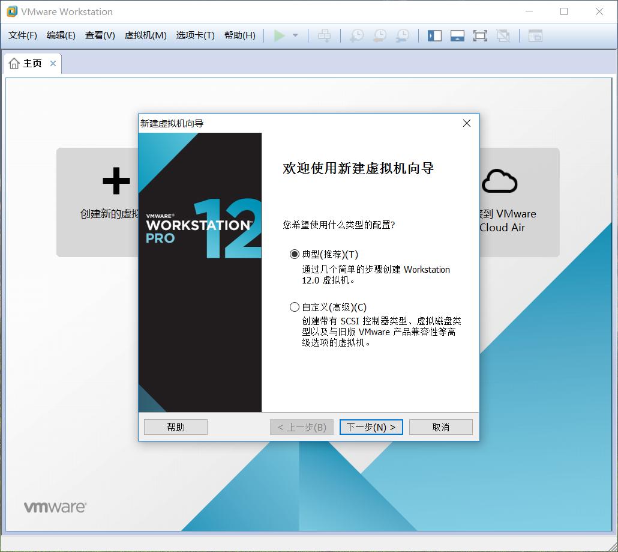Click the revert snapshot icon
Viewport: 618px width, 552px height.
[379, 35]
